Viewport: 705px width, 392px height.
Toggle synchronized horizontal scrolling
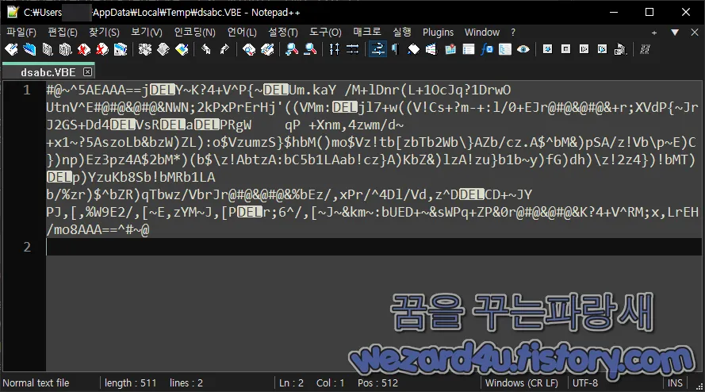352,49
